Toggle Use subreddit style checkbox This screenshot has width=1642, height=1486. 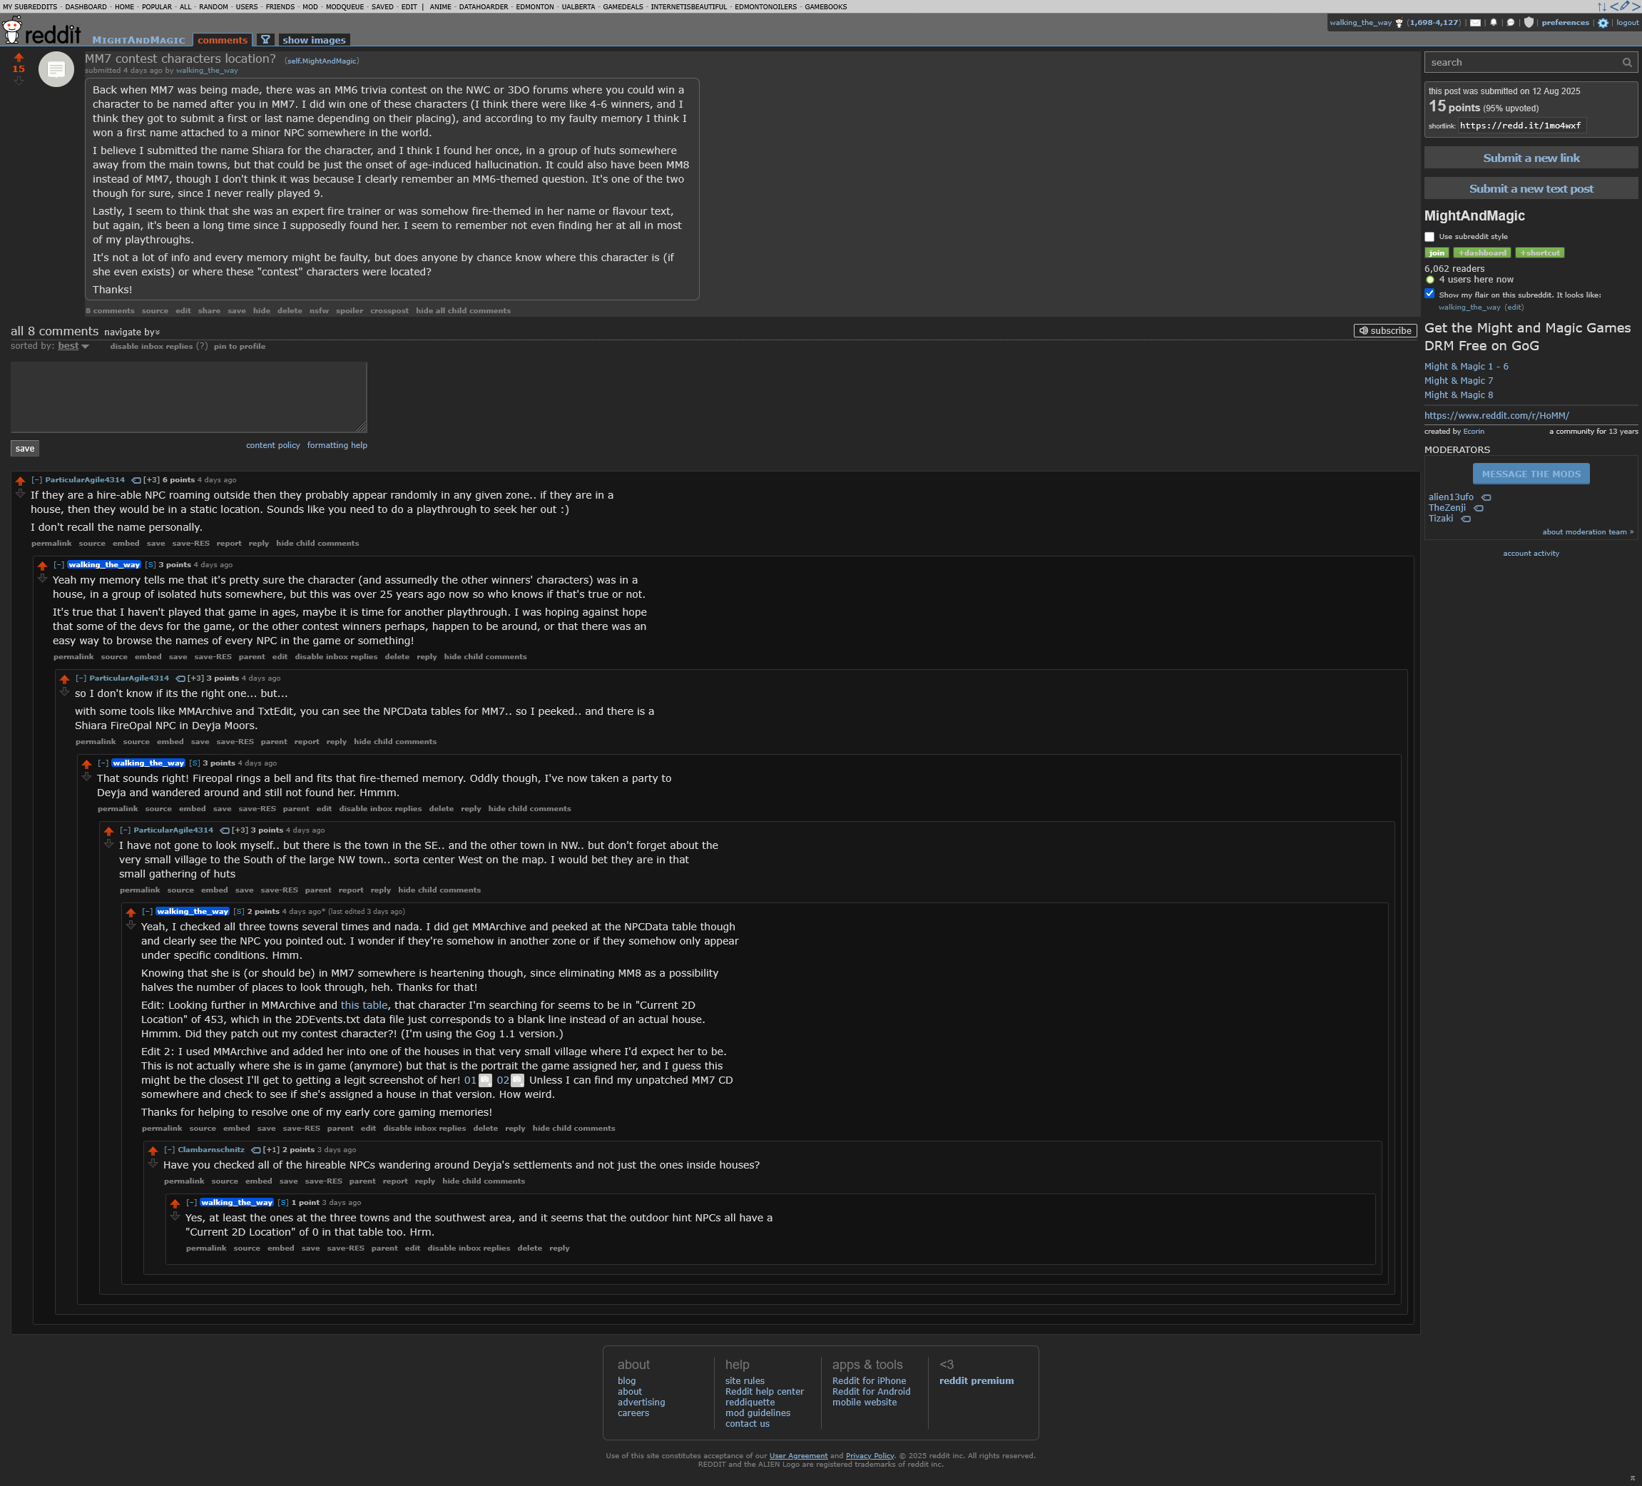pyautogui.click(x=1429, y=237)
